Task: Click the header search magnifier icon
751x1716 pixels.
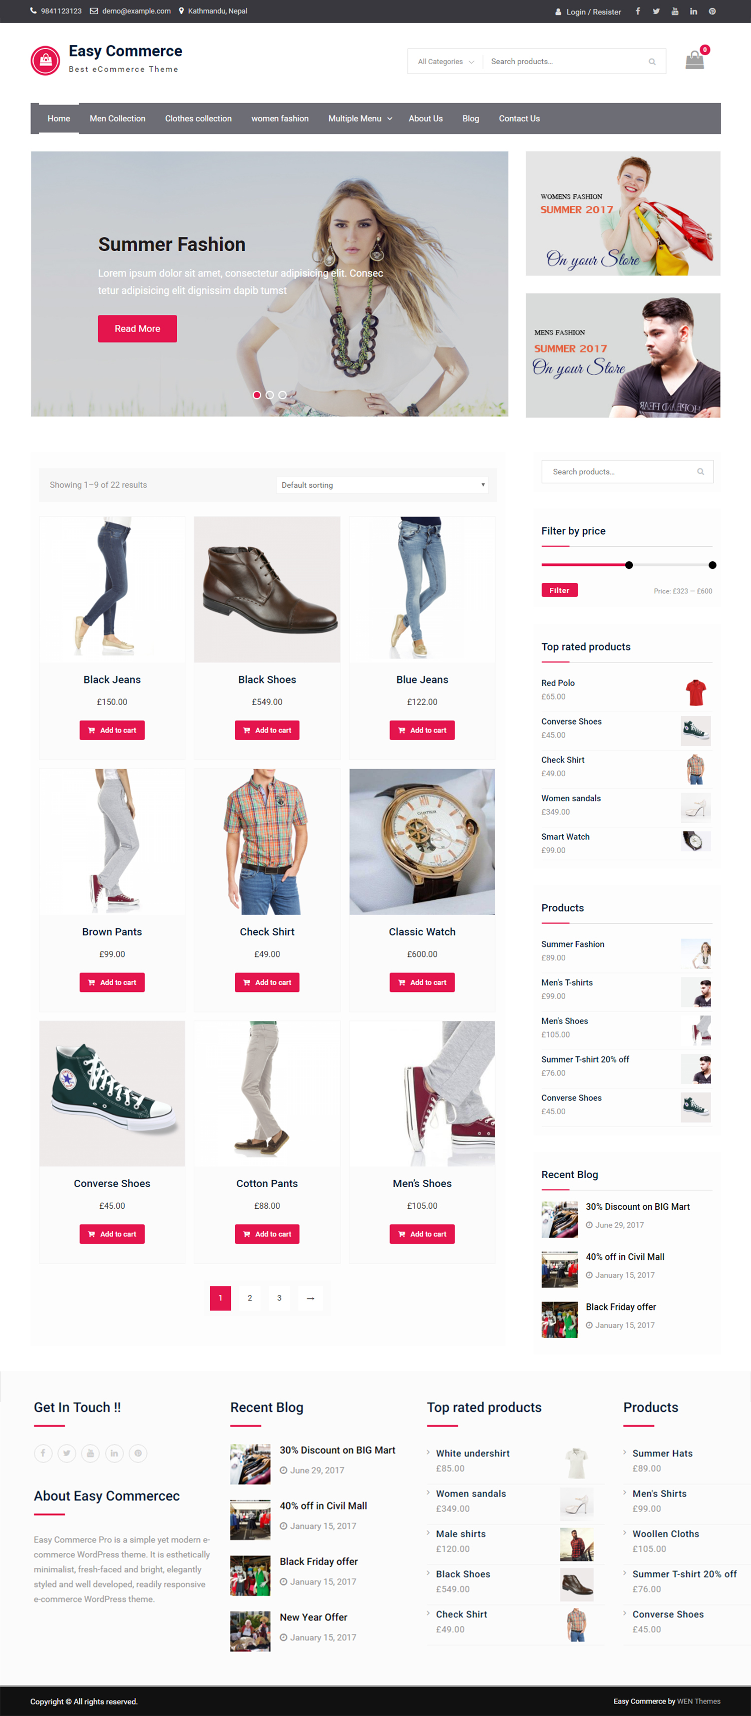Action: (652, 62)
